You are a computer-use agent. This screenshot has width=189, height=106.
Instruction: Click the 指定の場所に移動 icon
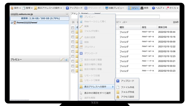pyautogui.click(x=81, y=69)
